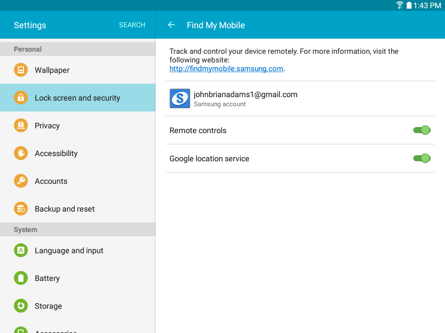
Task: Select Lock screen and security
Action: (78, 98)
